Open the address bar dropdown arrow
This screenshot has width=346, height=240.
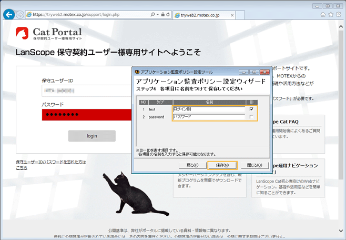click(x=158, y=15)
